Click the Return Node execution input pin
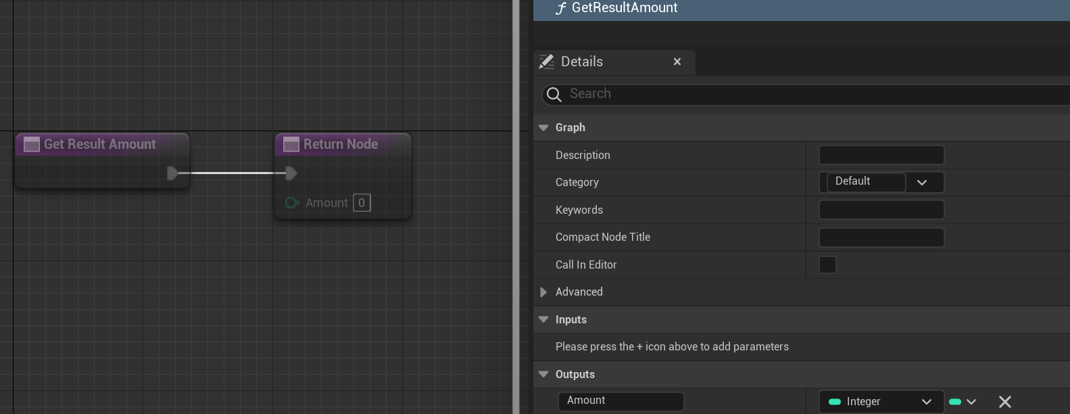Screen dimensions: 1070x414 (291, 173)
